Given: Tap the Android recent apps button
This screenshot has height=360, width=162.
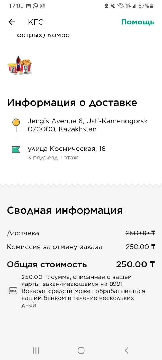Looking at the screenshot, I should [36, 350].
